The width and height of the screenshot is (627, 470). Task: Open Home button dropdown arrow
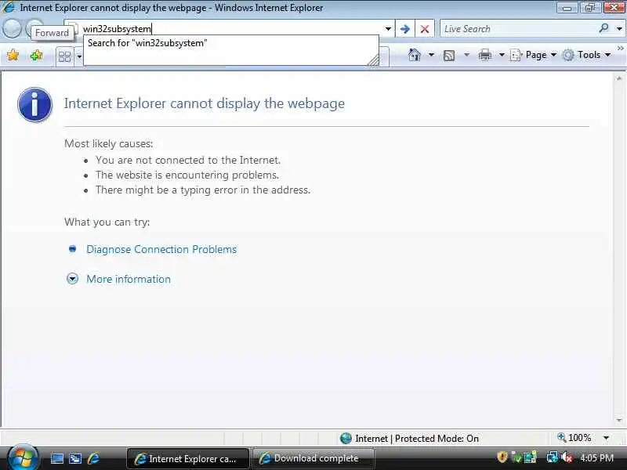(431, 55)
